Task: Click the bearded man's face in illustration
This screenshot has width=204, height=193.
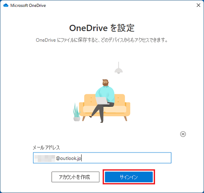Action: [x=106, y=83]
